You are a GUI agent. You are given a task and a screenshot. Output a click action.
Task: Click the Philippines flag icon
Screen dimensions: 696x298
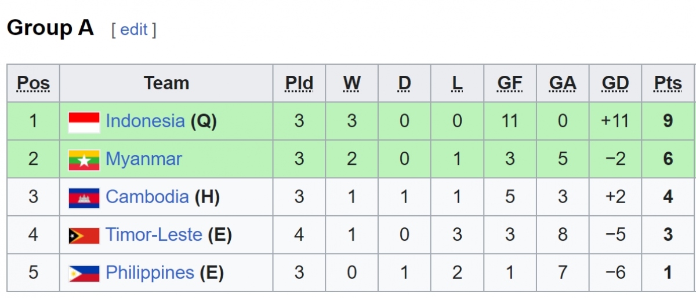pyautogui.click(x=84, y=274)
